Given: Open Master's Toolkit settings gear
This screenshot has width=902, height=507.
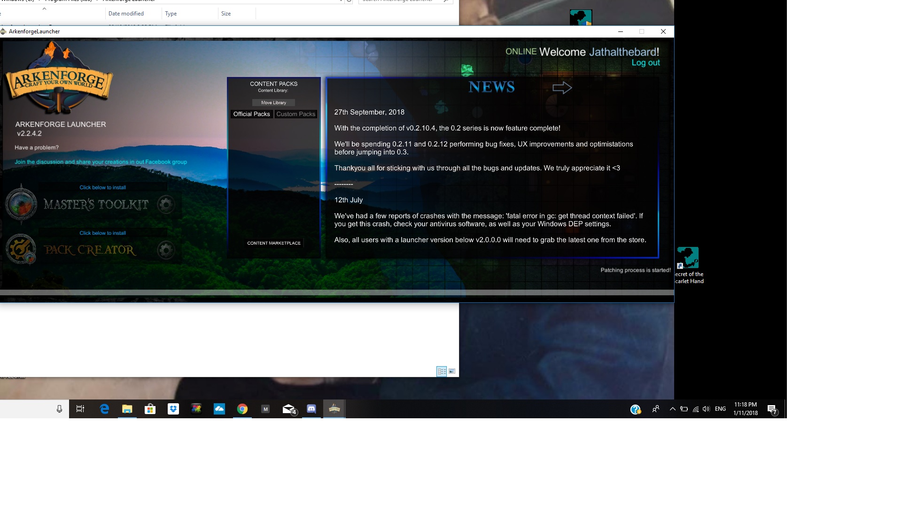Looking at the screenshot, I should (166, 204).
